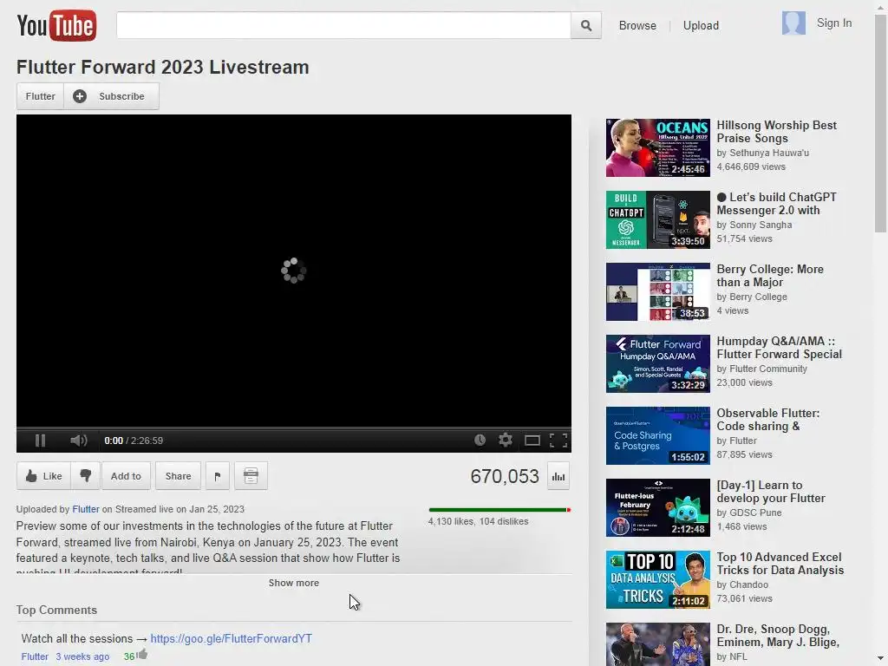
Task: Open the Dr. Dre NFL video thumbnail
Action: point(657,644)
